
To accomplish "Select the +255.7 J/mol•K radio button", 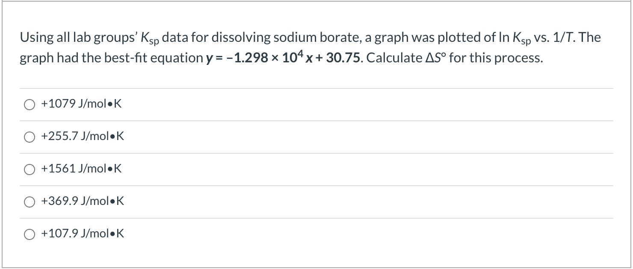I will coord(29,137).
